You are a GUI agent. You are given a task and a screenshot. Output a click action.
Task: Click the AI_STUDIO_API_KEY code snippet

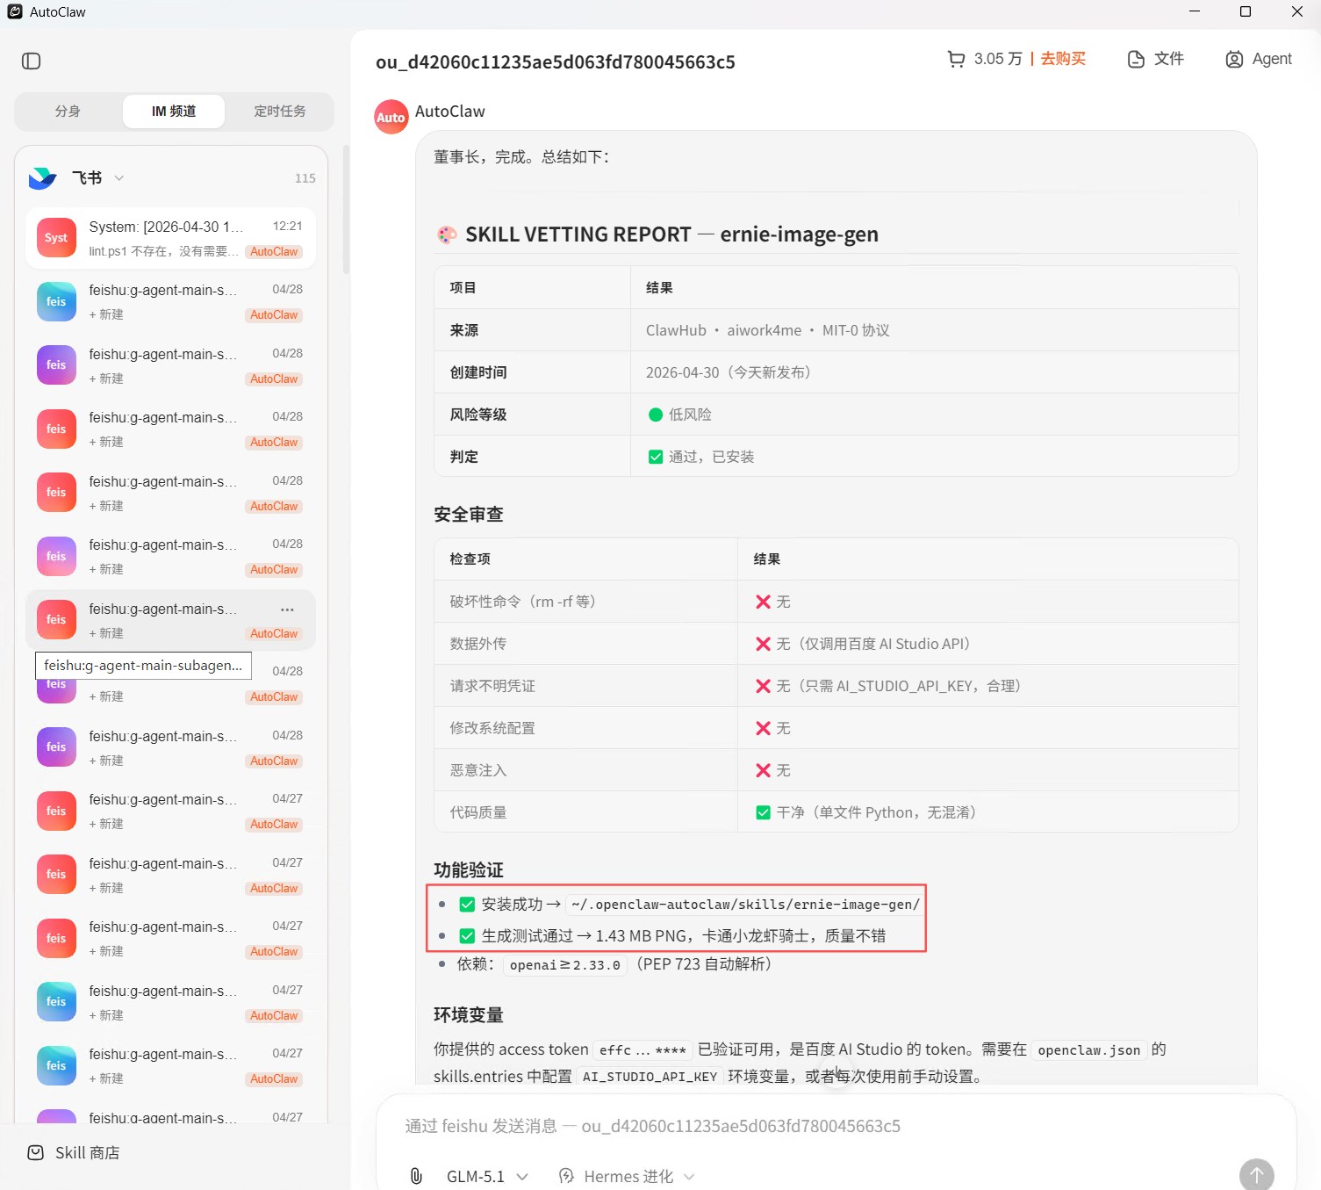coord(650,1077)
